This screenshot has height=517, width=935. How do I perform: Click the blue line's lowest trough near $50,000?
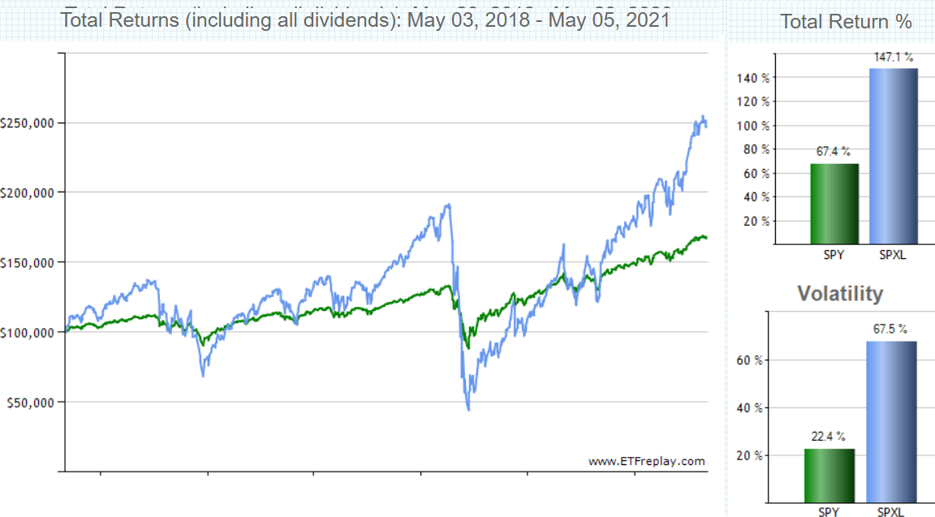468,408
